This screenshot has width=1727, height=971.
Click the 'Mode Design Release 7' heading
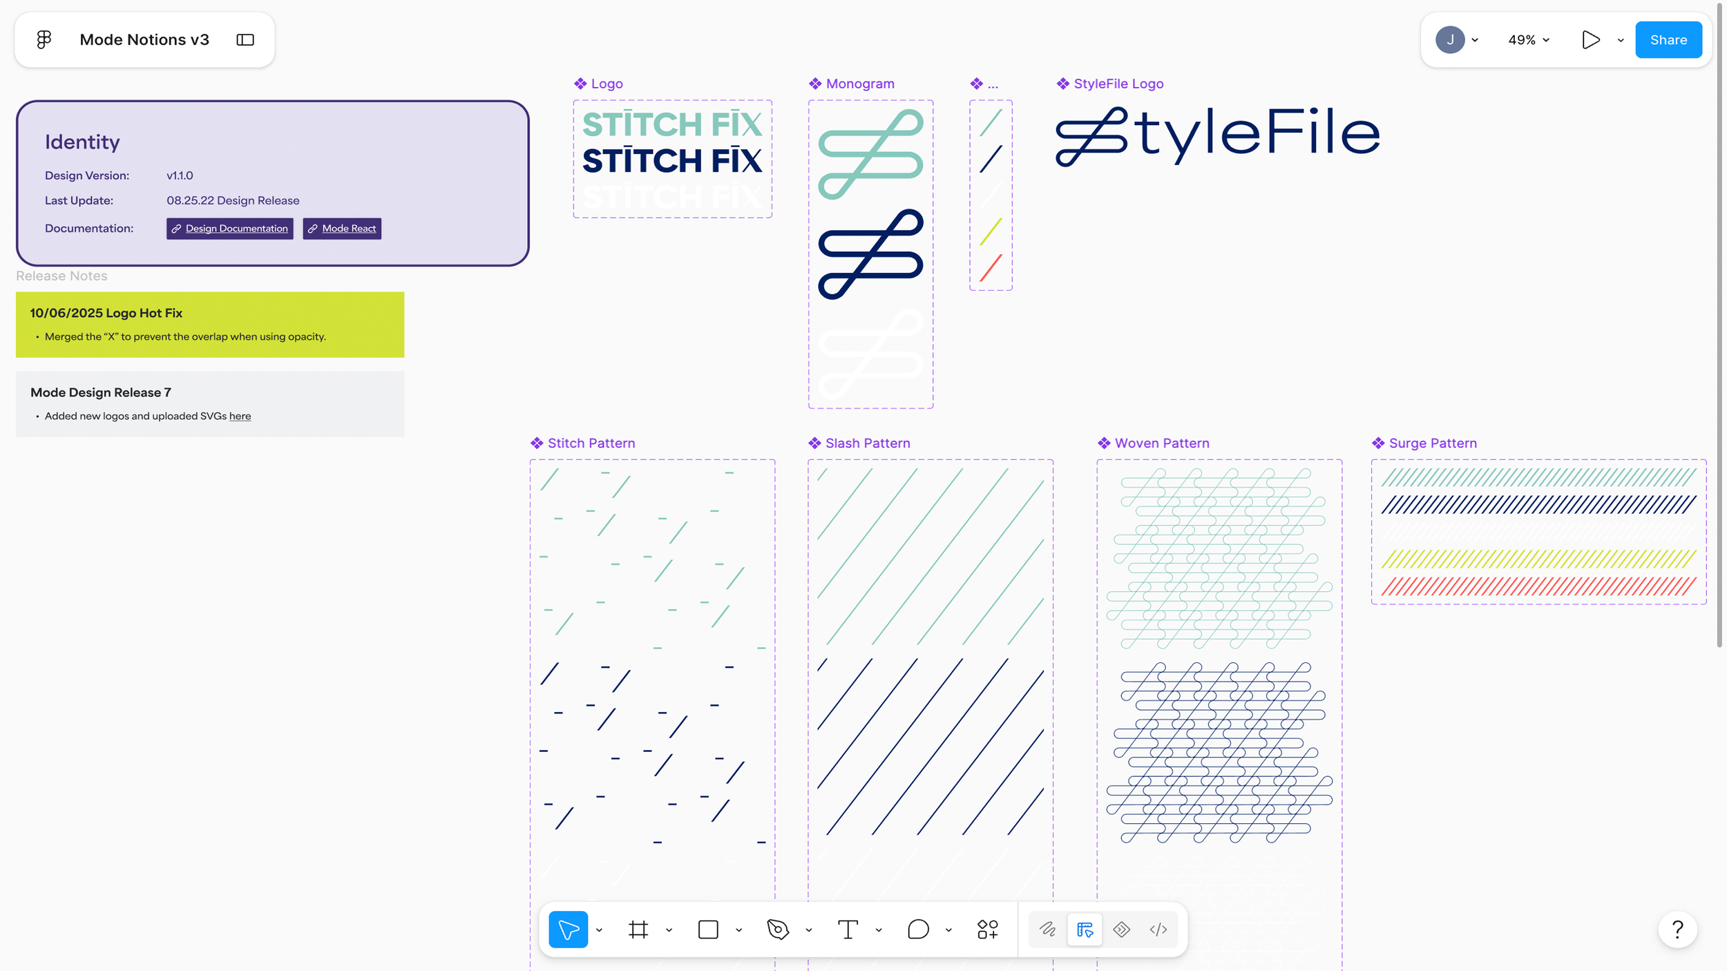point(101,392)
